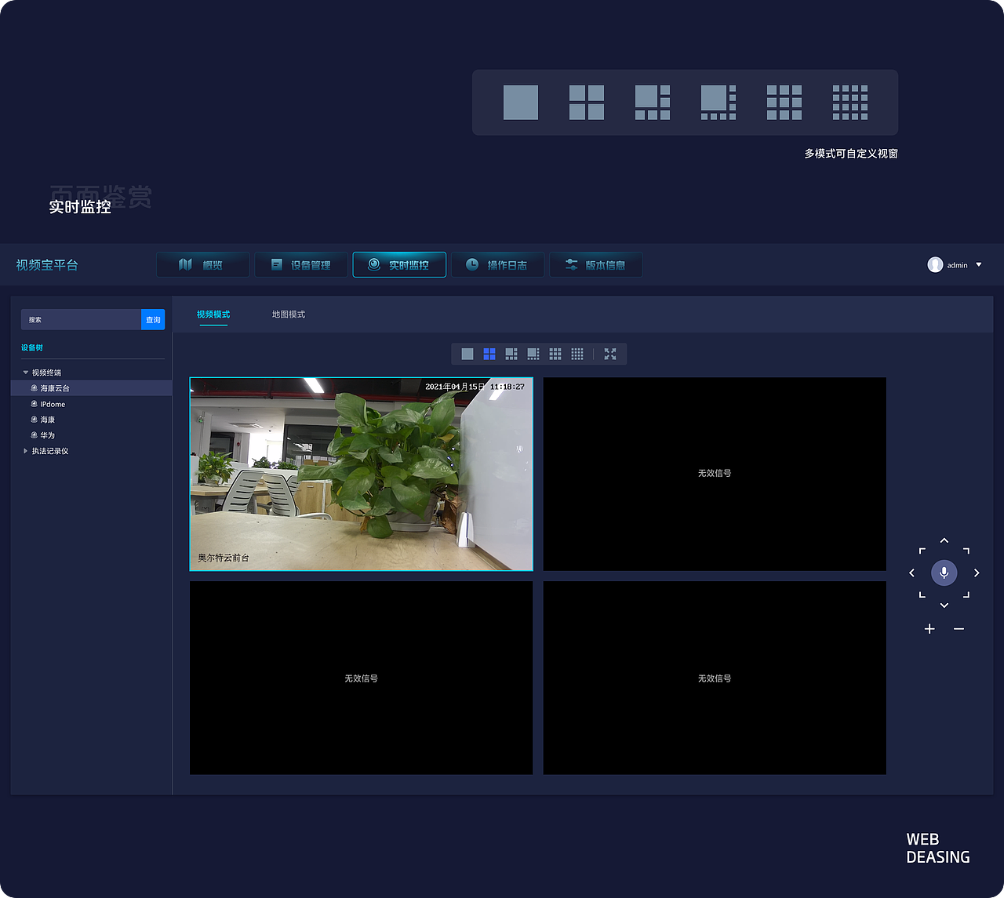Image resolution: width=1004 pixels, height=898 pixels.
Task: Pan camera right with the PTZ right arrow
Action: click(x=977, y=573)
